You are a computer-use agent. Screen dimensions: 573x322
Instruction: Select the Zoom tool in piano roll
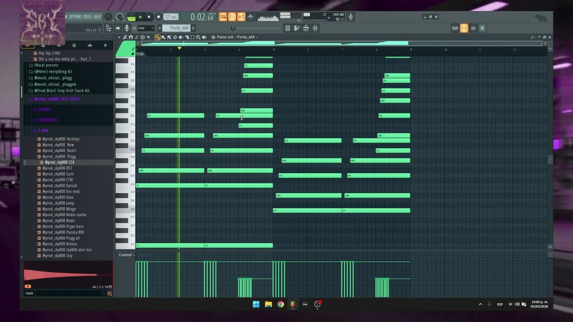[x=198, y=37]
